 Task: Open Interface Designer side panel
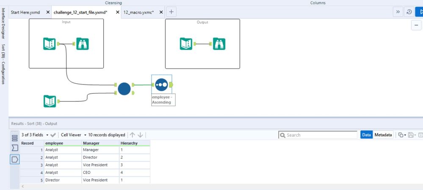tap(3, 23)
